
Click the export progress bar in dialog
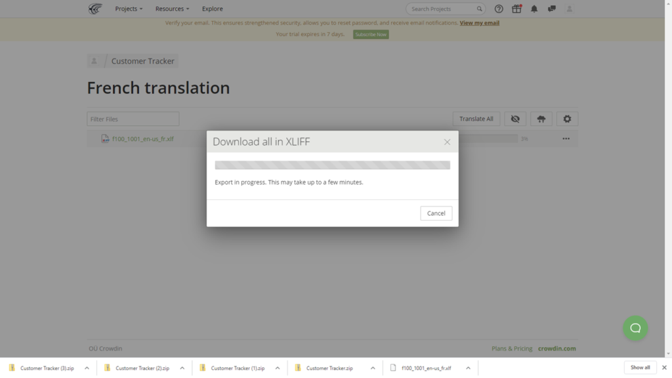pyautogui.click(x=332, y=165)
